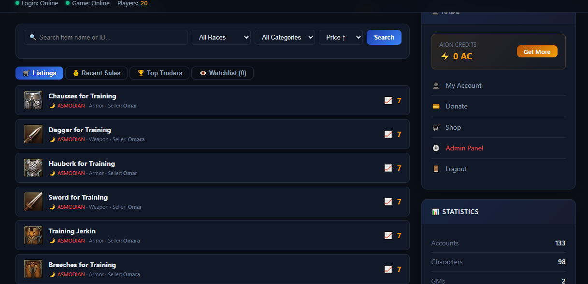Click the price chart icon for Sword
Image resolution: width=588 pixels, height=284 pixels.
(388, 202)
